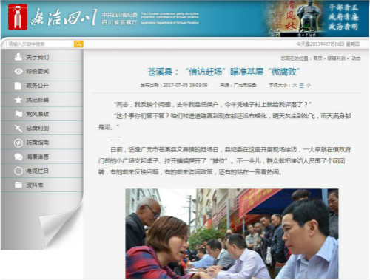The width and height of the screenshot is (370, 280).
Task: Select medium font size 中
Action: point(301,86)
